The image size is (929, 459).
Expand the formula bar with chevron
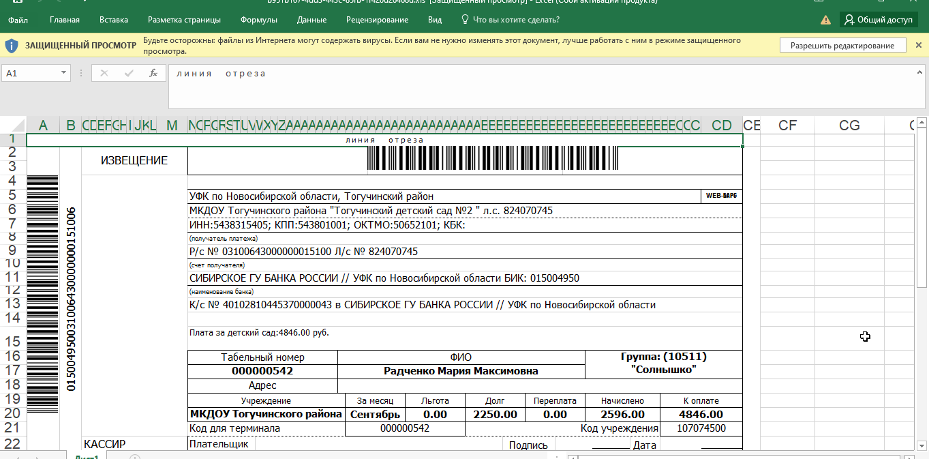pos(920,73)
